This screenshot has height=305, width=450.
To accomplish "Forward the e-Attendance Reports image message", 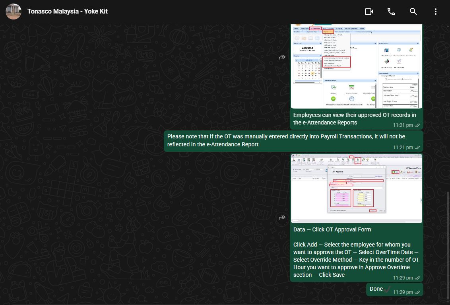I will click(x=282, y=57).
